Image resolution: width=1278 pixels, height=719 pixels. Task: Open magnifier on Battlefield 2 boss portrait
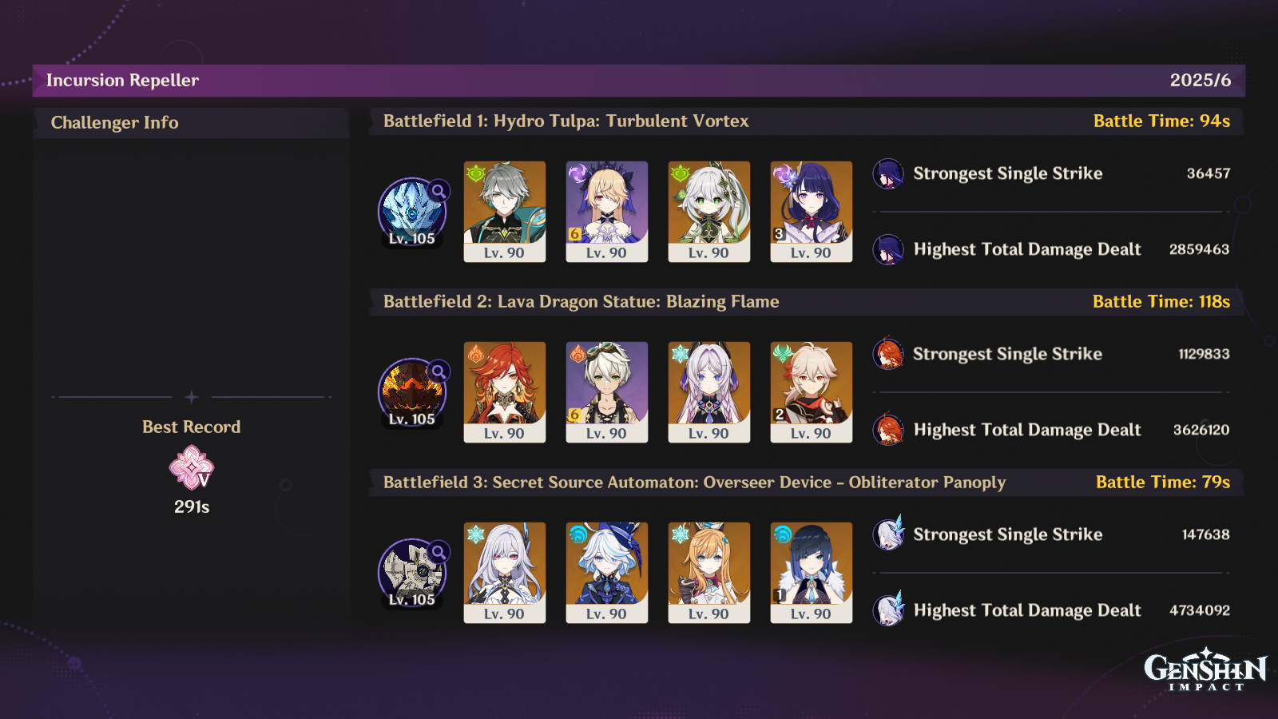click(439, 371)
